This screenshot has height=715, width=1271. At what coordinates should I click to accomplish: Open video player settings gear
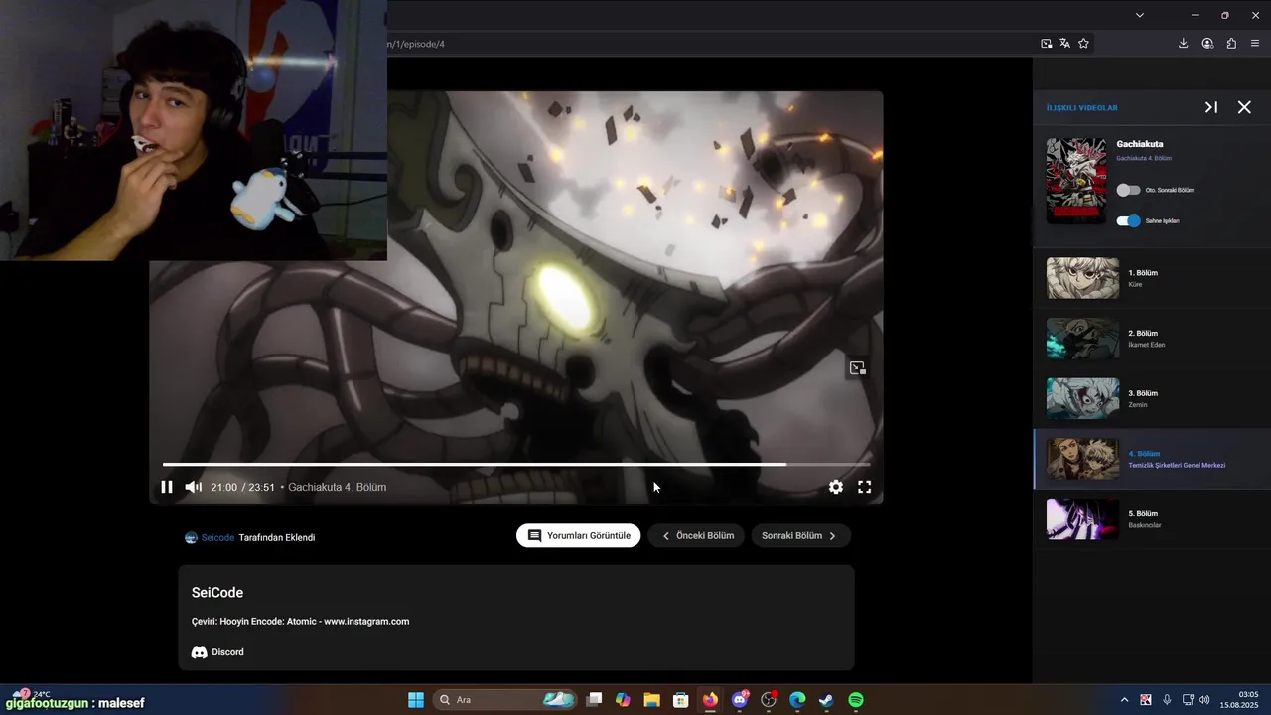point(836,487)
